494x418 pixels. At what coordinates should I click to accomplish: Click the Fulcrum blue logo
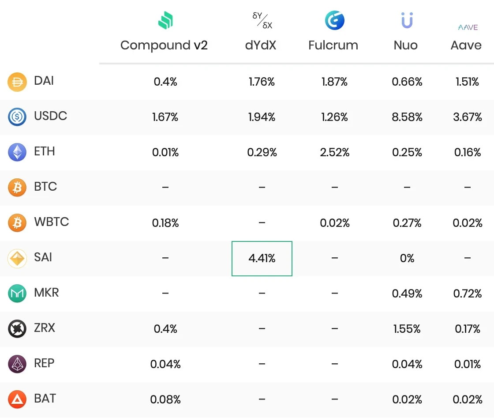click(334, 20)
